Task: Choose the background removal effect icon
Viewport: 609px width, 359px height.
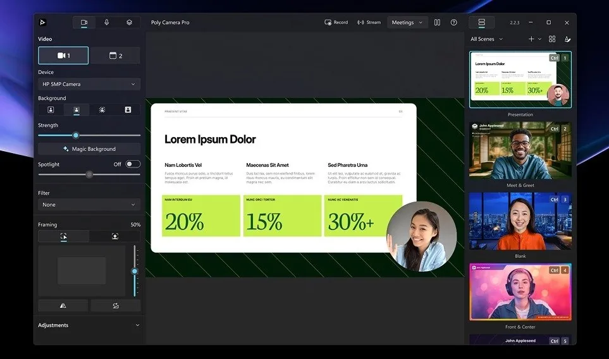Action: point(102,110)
